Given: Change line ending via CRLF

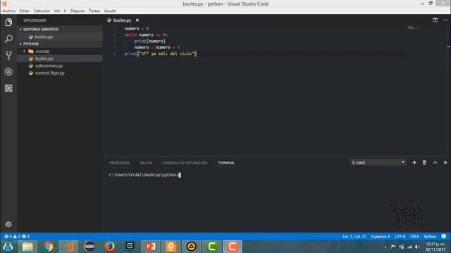Looking at the screenshot, I should [414, 236].
